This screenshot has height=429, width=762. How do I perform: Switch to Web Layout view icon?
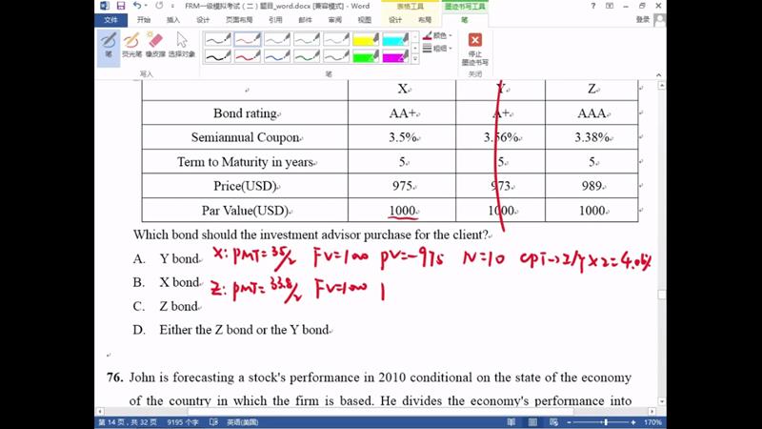[553, 422]
